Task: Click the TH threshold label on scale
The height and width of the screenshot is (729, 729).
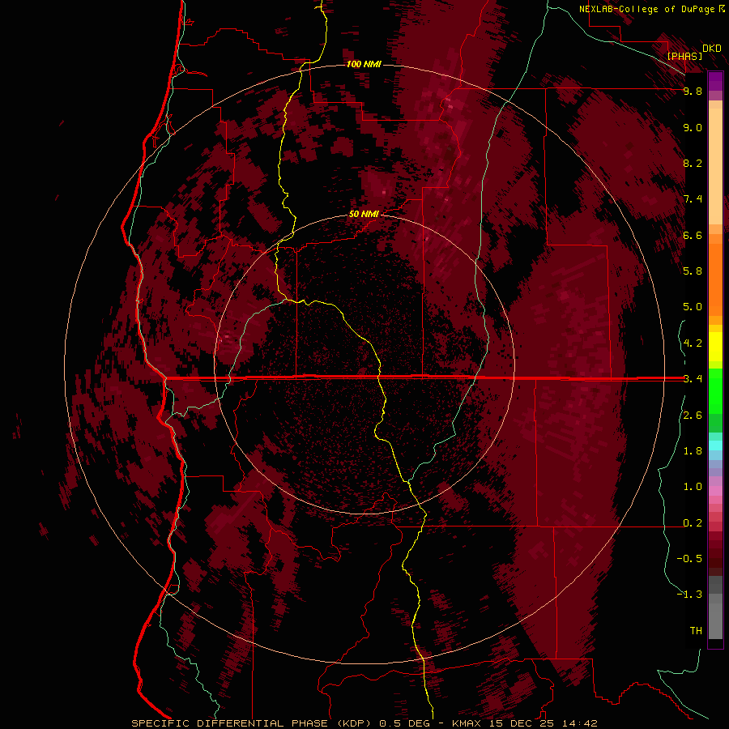Action: (696, 631)
